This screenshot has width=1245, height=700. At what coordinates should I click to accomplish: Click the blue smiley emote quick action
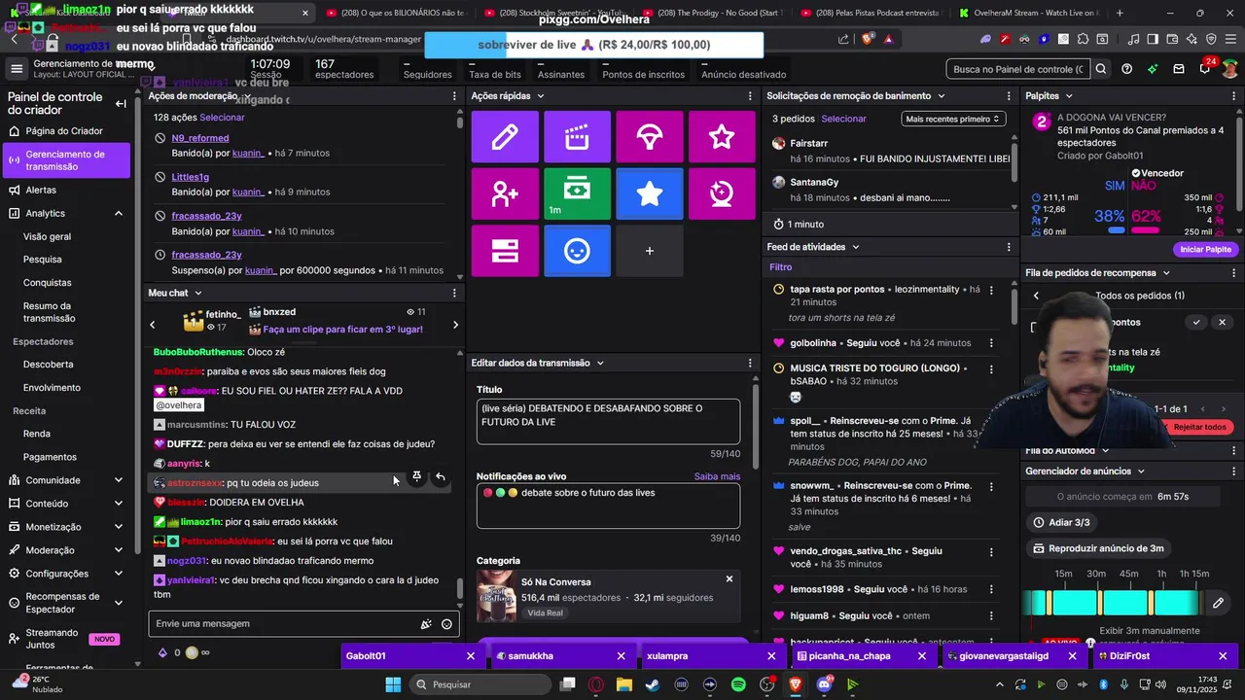(577, 251)
